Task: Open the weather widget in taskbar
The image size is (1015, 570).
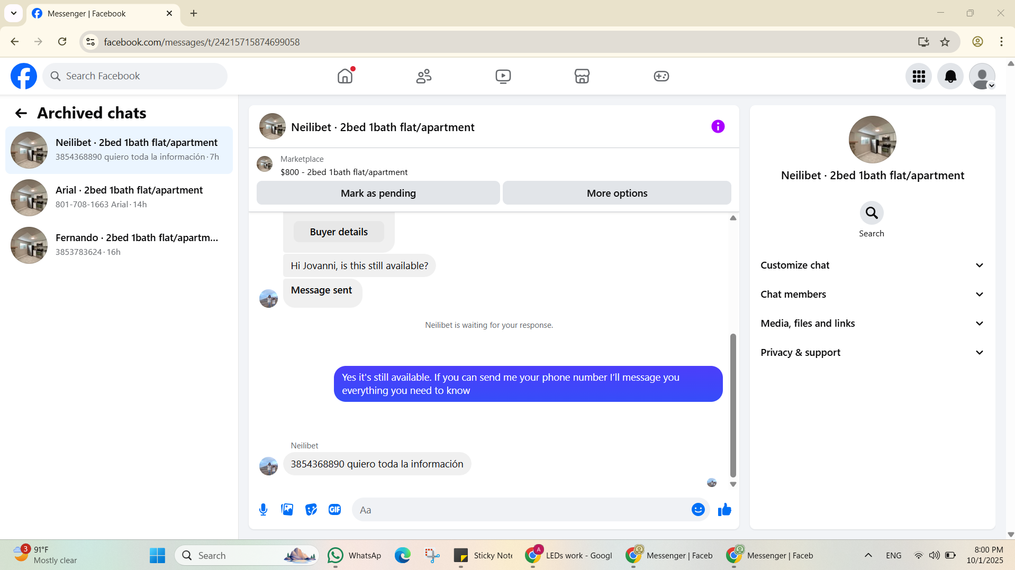Action: pos(45,555)
